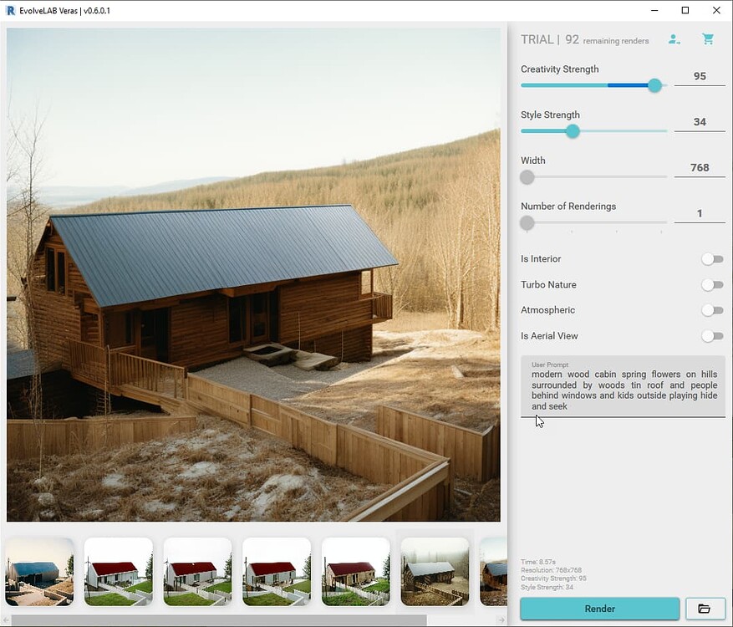The width and height of the screenshot is (733, 627).
Task: Click inside the User Prompt text box
Action: [623, 389]
